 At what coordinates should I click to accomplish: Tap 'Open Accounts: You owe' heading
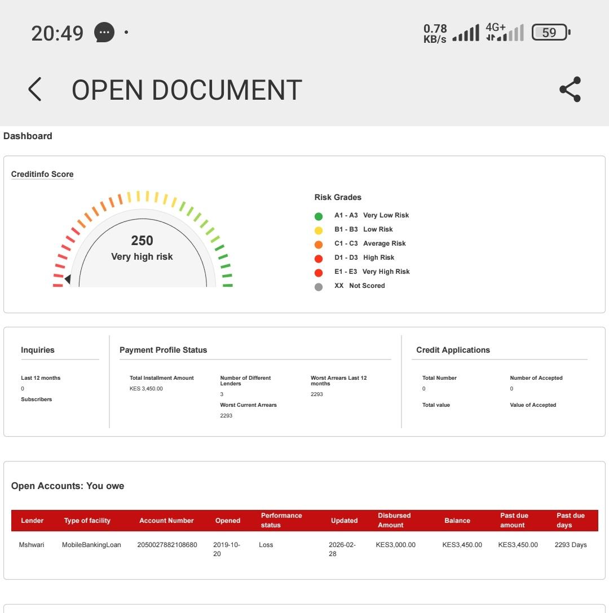pyautogui.click(x=67, y=486)
